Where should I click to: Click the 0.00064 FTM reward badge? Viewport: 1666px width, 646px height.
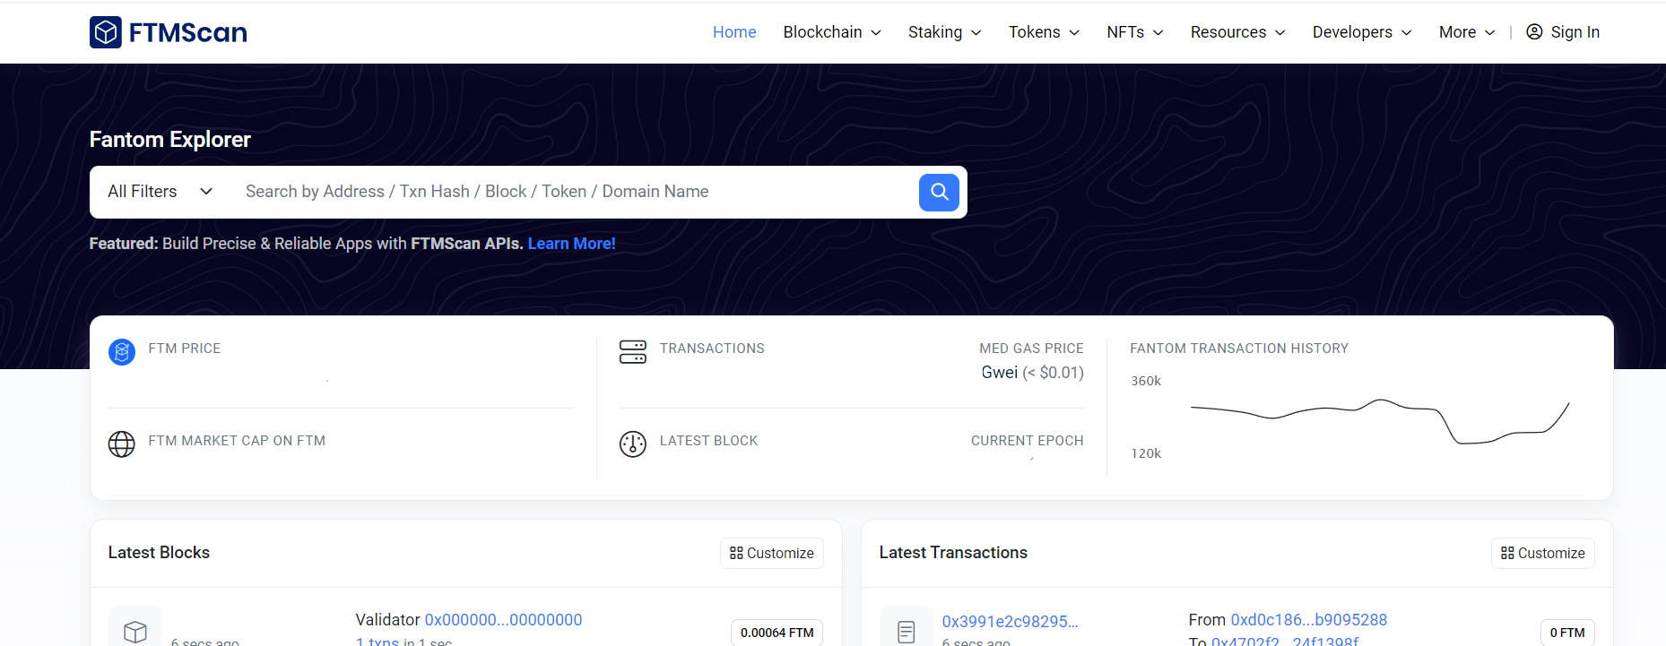(x=777, y=633)
